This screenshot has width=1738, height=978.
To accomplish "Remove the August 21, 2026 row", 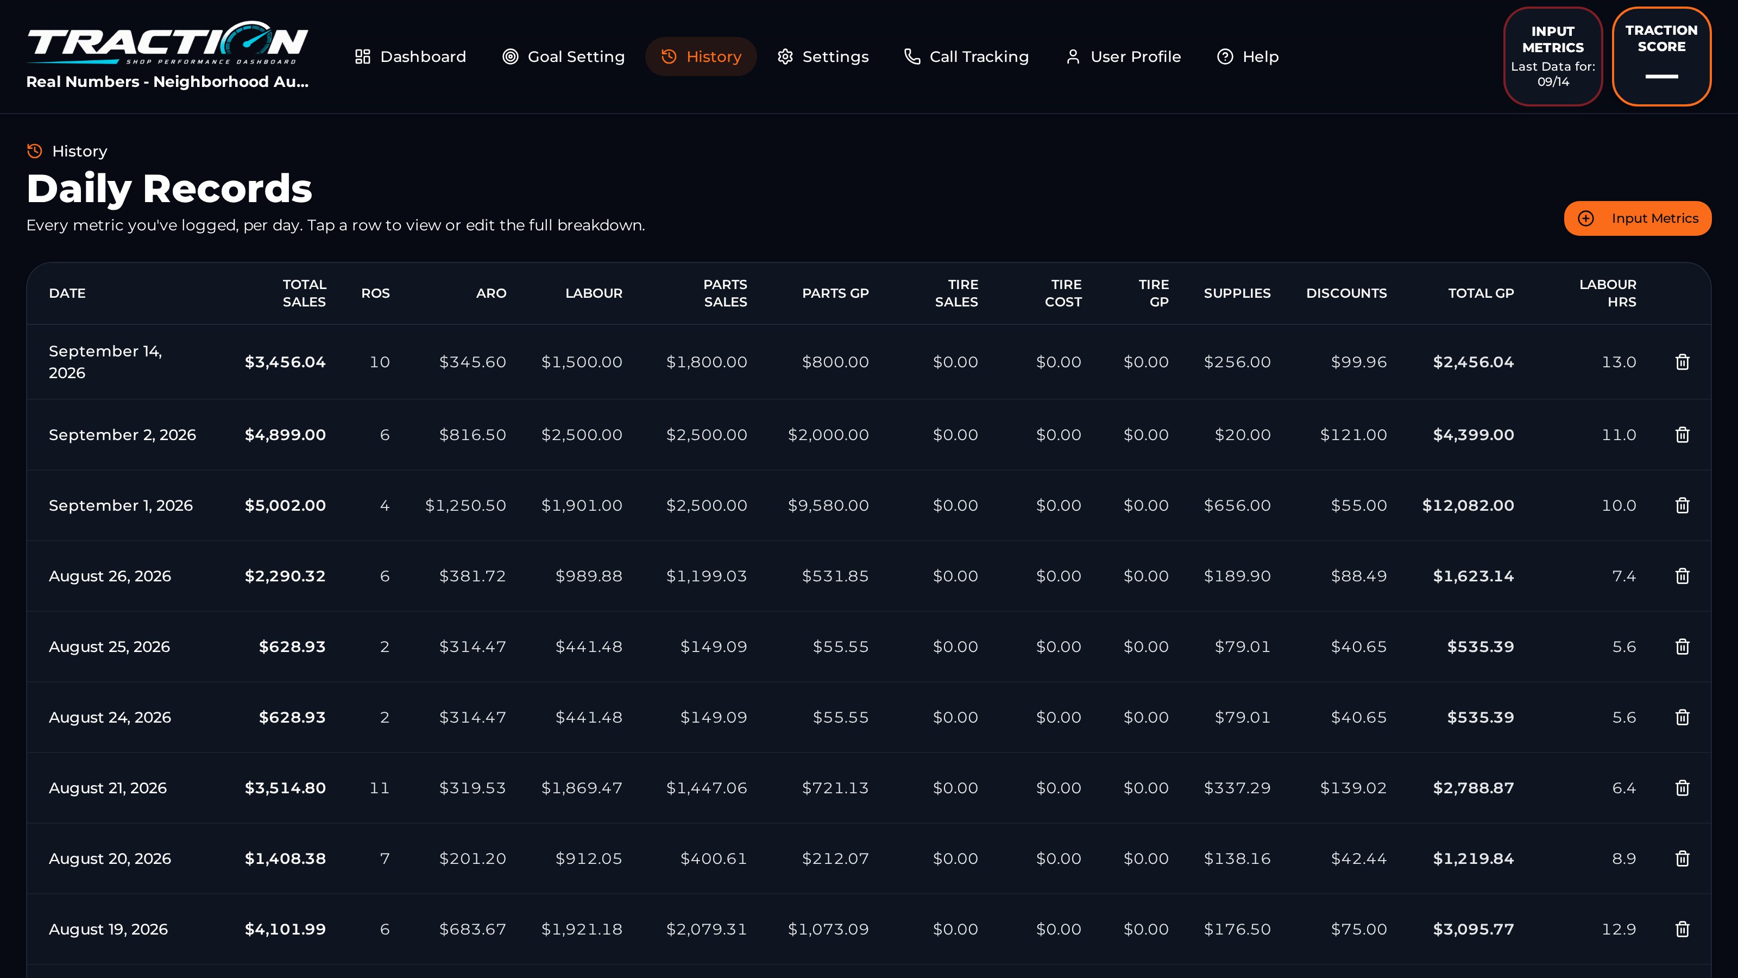I will pyautogui.click(x=1682, y=788).
